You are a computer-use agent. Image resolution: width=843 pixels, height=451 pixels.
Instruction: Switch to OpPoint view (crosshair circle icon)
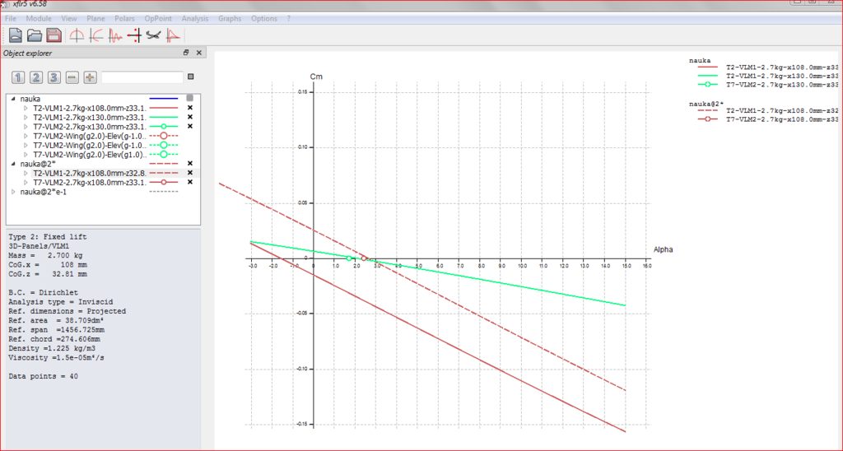click(77, 35)
